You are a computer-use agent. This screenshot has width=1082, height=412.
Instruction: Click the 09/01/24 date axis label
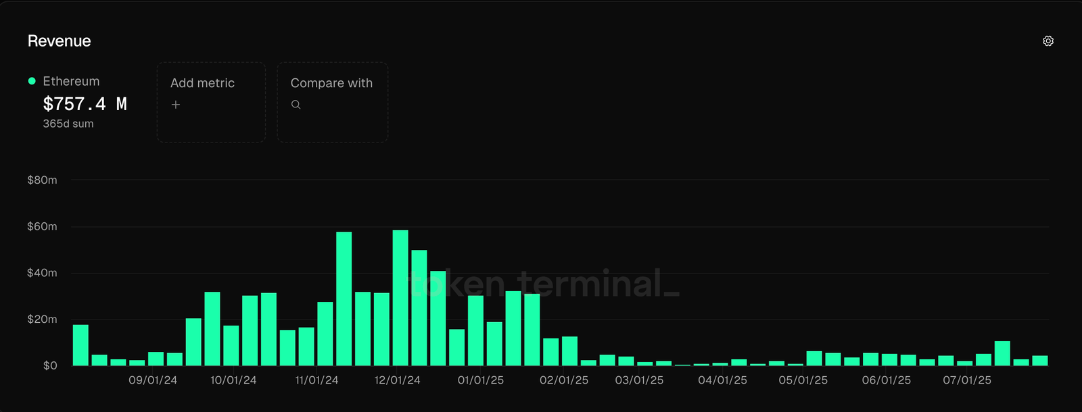pyautogui.click(x=153, y=380)
